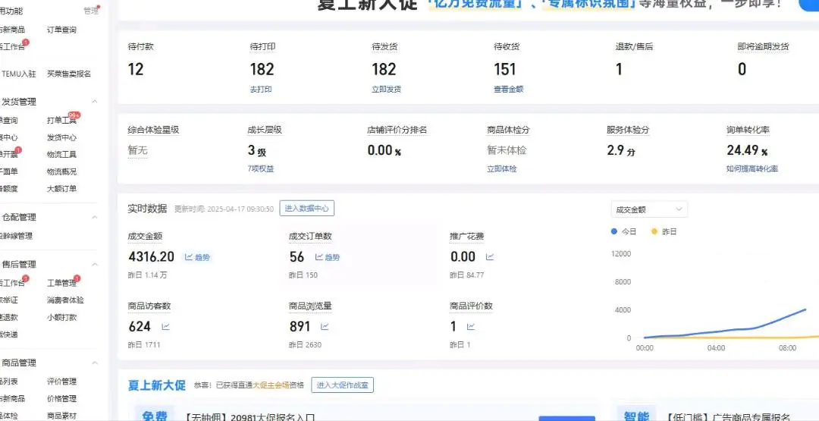Screen dimensions: 819x421
Task: Click the 成交订单数 value 56
Action: tap(297, 257)
